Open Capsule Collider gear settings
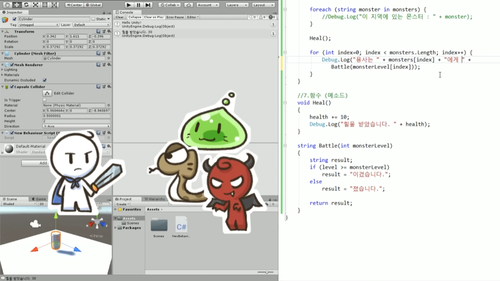Screen dimensions: 500x281 109,87
